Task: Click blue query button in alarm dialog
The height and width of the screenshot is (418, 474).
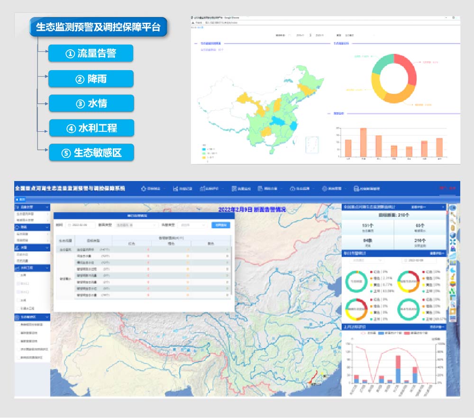Action: [220, 225]
